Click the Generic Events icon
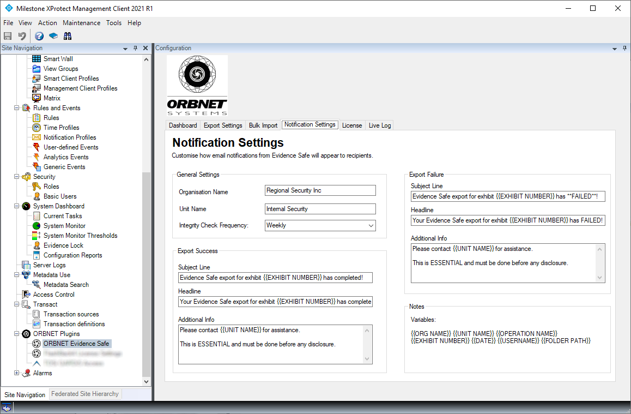Image resolution: width=631 pixels, height=414 pixels. pos(37,167)
